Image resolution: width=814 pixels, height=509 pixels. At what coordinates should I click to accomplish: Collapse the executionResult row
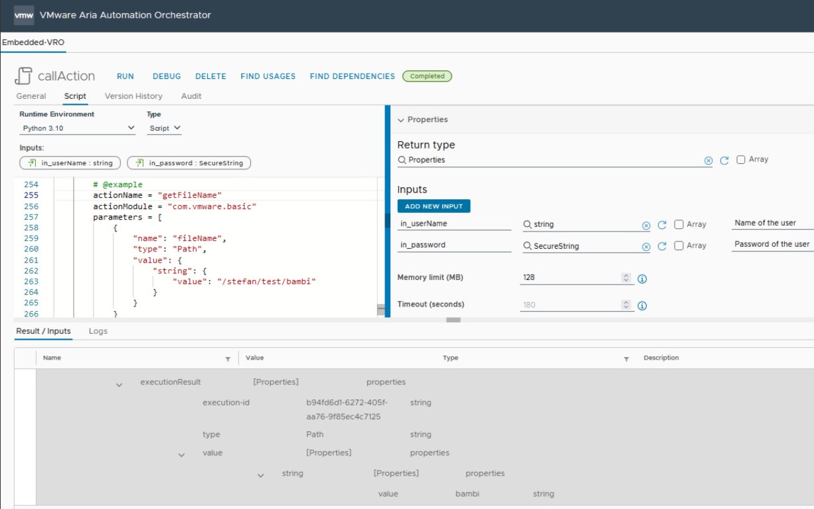119,385
